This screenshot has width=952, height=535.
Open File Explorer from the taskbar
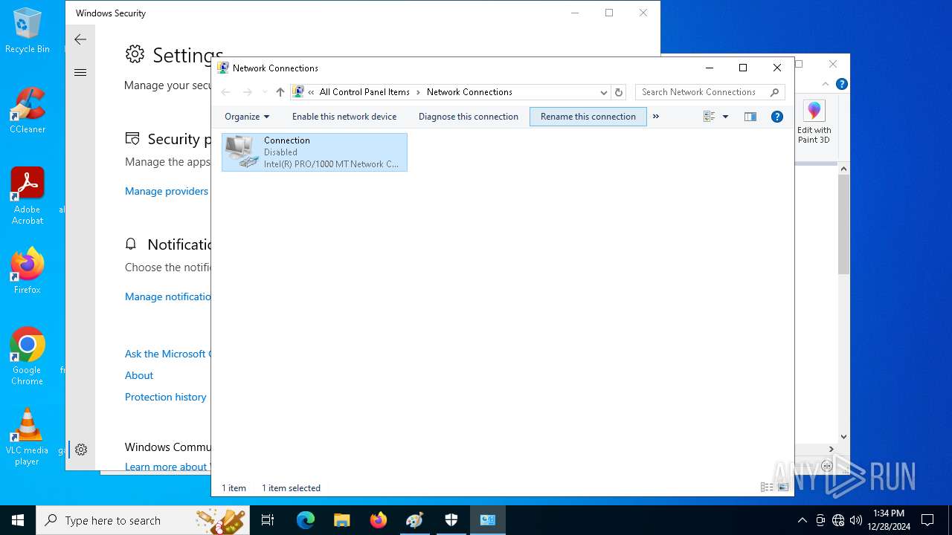[x=341, y=520]
